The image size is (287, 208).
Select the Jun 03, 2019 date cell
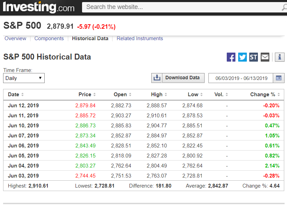24,176
